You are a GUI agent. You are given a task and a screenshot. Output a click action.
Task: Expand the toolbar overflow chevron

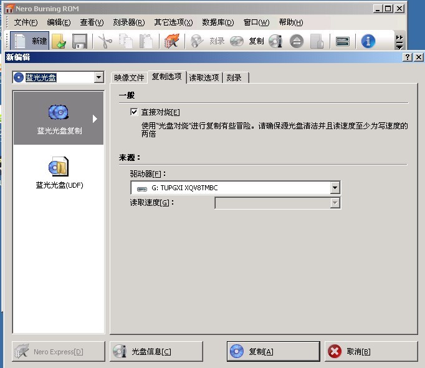pyautogui.click(x=399, y=42)
